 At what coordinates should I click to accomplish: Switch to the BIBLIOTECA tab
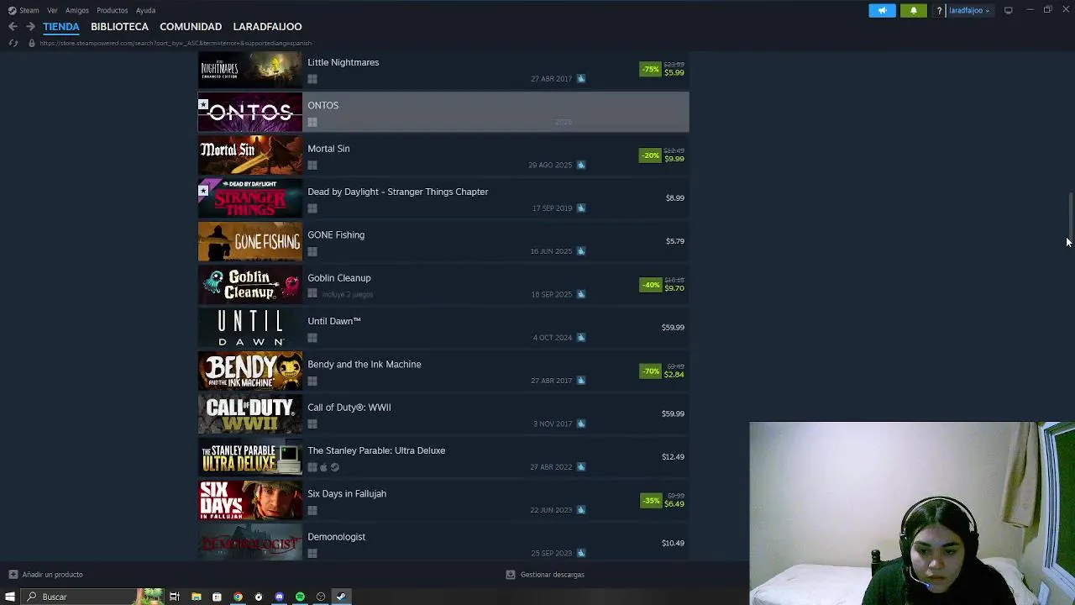119,27
